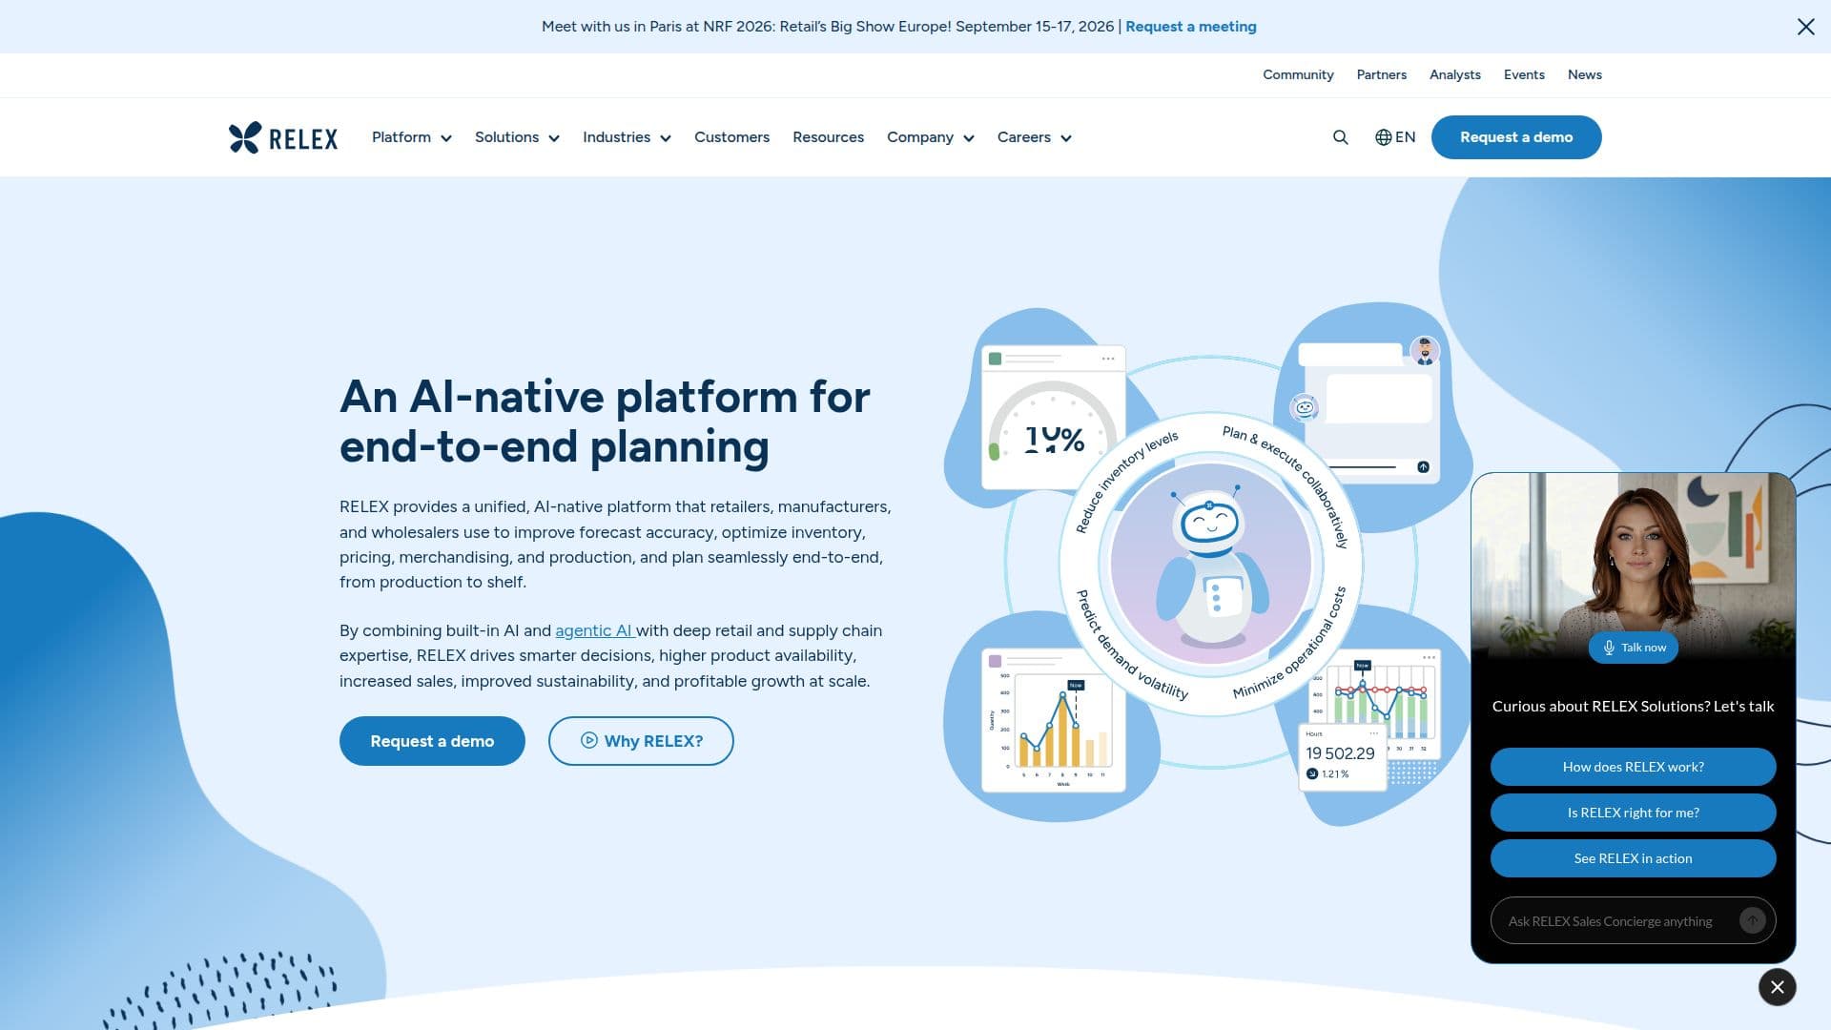Viewport: 1831px width, 1030px height.
Task: Select How does RELEX work? option
Action: tap(1633, 767)
